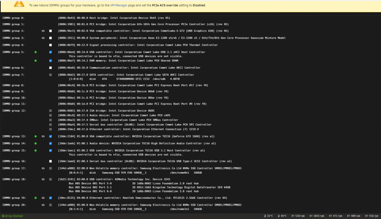Click the PCI Express Root Port #9 row
This screenshot has width=381, height=219.
tap(132, 104)
